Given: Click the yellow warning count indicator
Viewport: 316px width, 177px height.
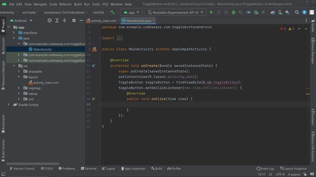Looking at the screenshot, I should tap(291, 29).
